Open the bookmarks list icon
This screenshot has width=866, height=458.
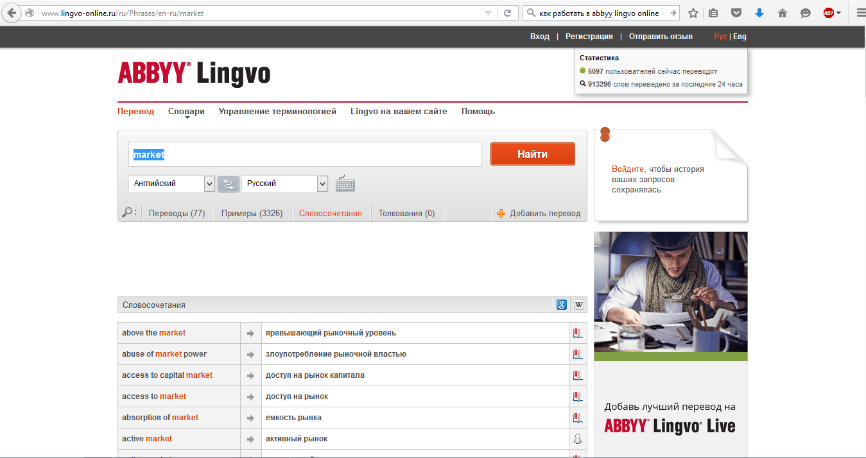(713, 13)
